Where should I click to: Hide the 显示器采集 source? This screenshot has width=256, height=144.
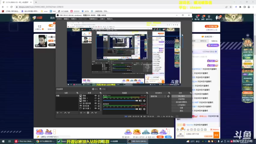pyautogui.click(x=95, y=103)
